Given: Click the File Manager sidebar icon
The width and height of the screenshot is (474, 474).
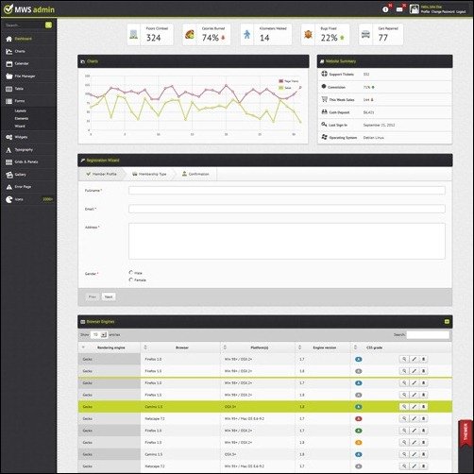Looking at the screenshot, I should [x=9, y=76].
